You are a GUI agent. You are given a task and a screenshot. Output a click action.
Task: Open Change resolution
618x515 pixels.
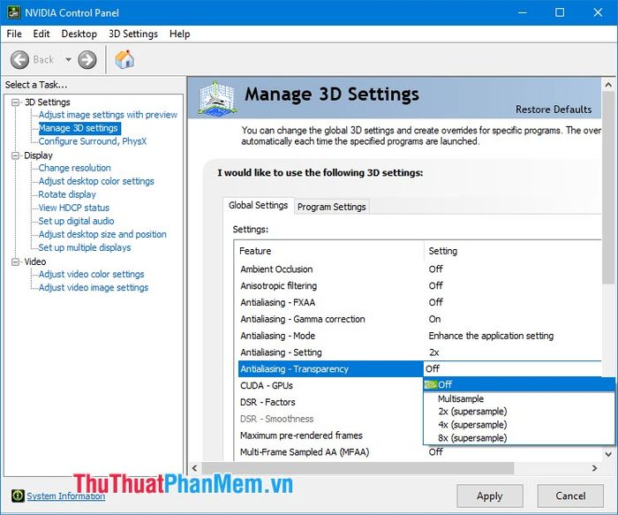coord(74,168)
